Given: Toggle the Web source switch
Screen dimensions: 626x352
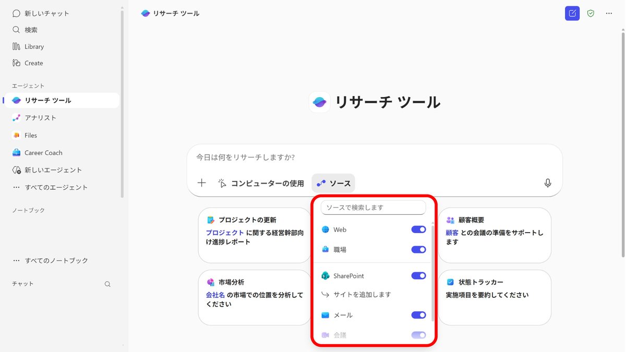Looking at the screenshot, I should [x=418, y=229].
